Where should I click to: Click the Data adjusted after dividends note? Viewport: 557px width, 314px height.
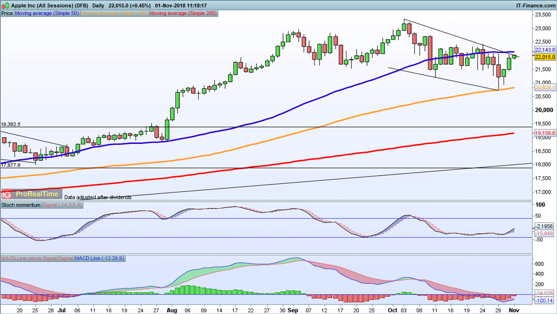point(97,197)
